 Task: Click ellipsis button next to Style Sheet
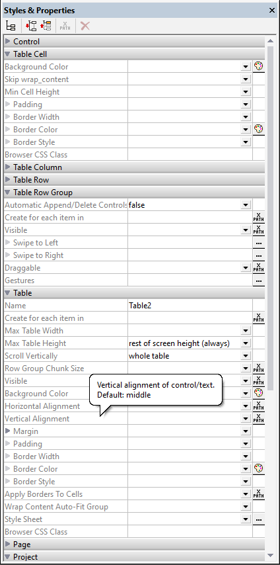[258, 519]
